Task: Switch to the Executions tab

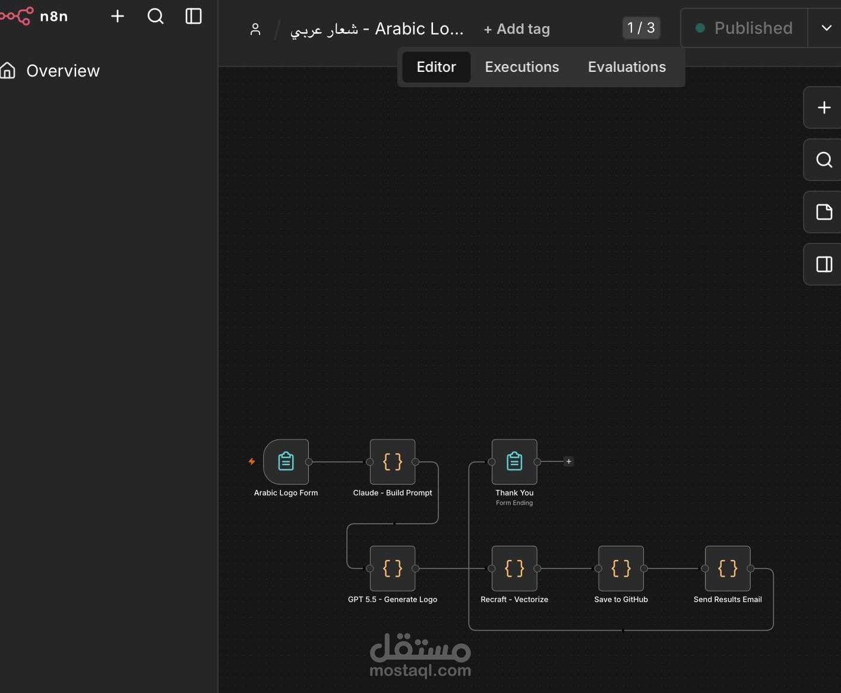Action: click(x=522, y=67)
